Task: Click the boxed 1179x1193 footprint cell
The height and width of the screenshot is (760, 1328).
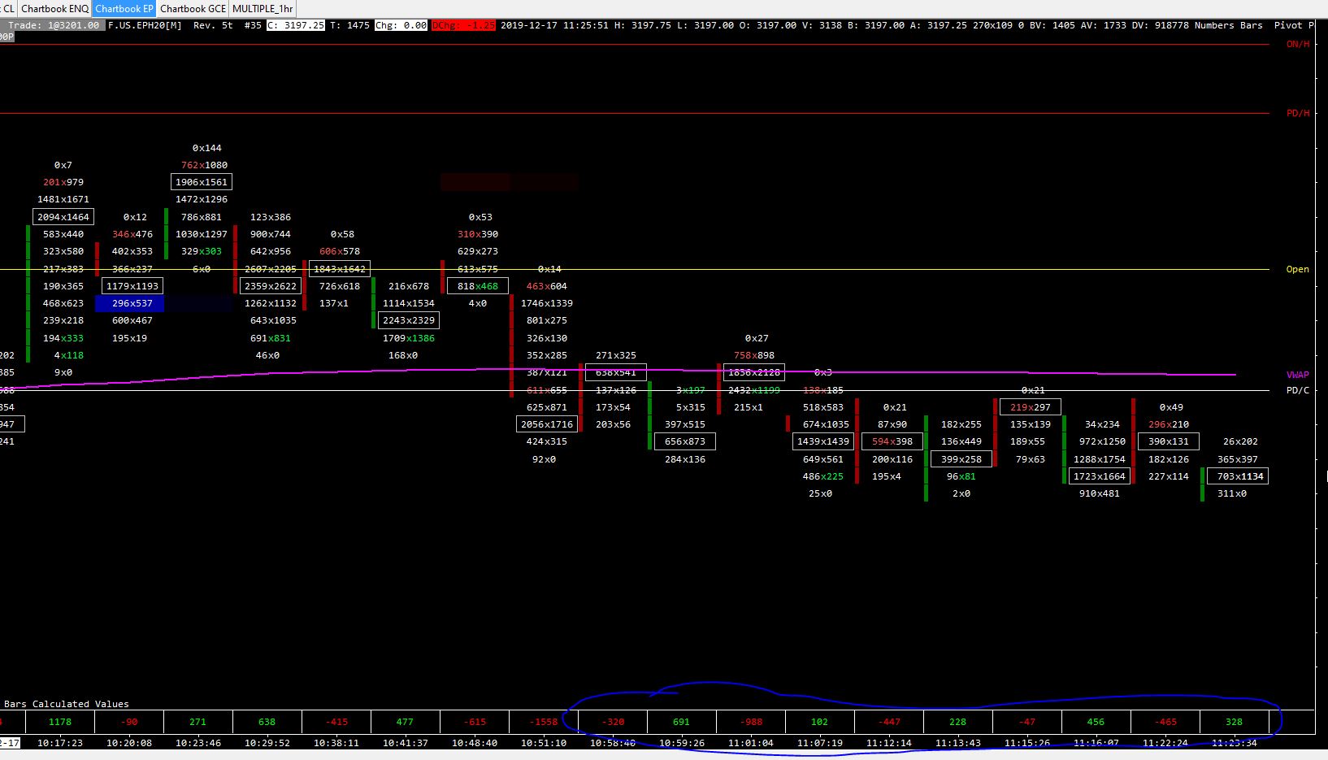Action: [x=132, y=286]
